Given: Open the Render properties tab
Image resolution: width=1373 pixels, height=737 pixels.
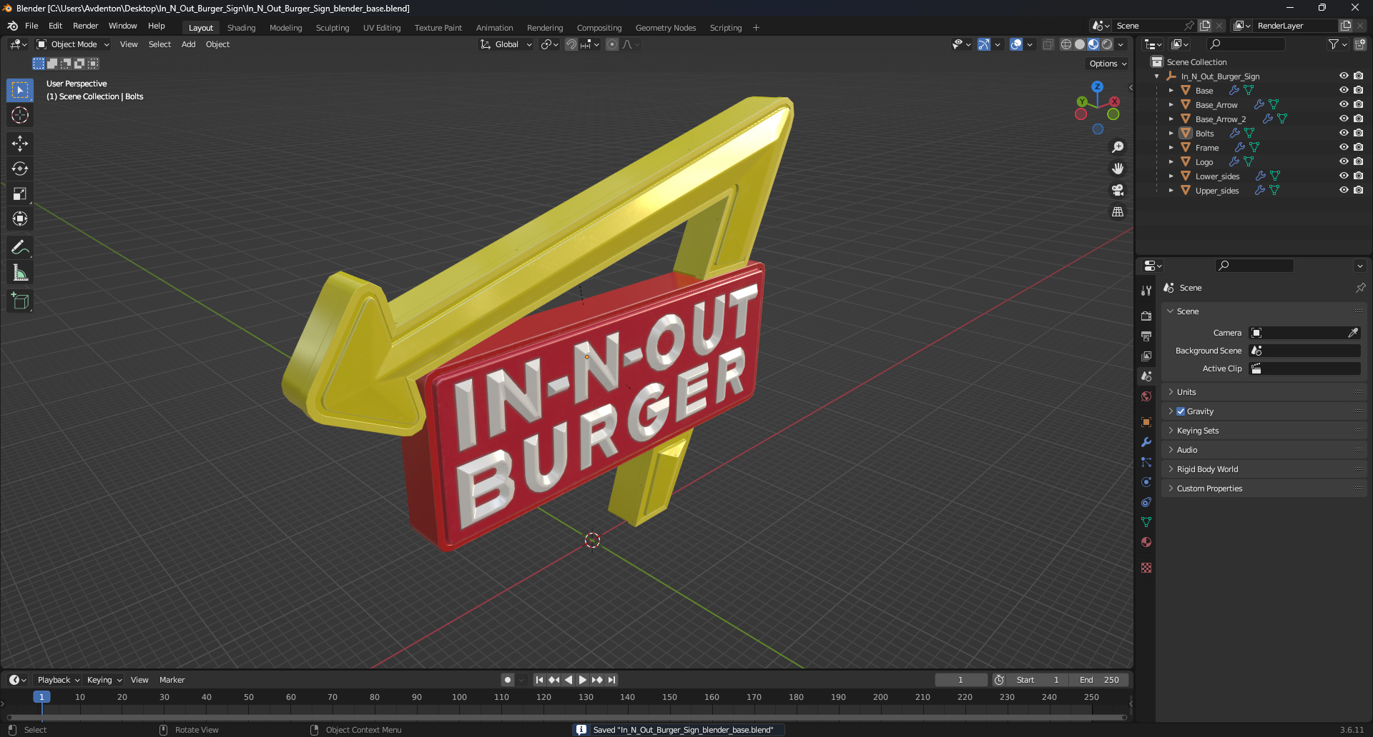Looking at the screenshot, I should pos(1146,316).
